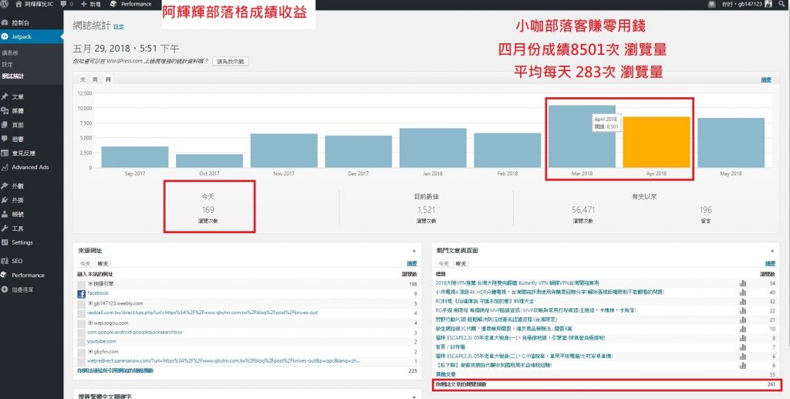The width and height of the screenshot is (790, 399).
Task: Click Performance in the left sidebar
Action: pyautogui.click(x=28, y=275)
